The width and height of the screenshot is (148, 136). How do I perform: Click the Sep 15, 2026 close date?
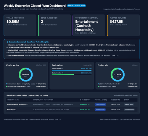(115, 104)
